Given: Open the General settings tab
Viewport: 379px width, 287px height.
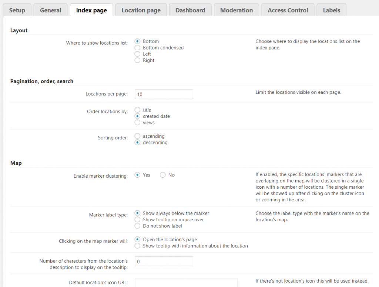Looking at the screenshot, I should pyautogui.click(x=50, y=10).
